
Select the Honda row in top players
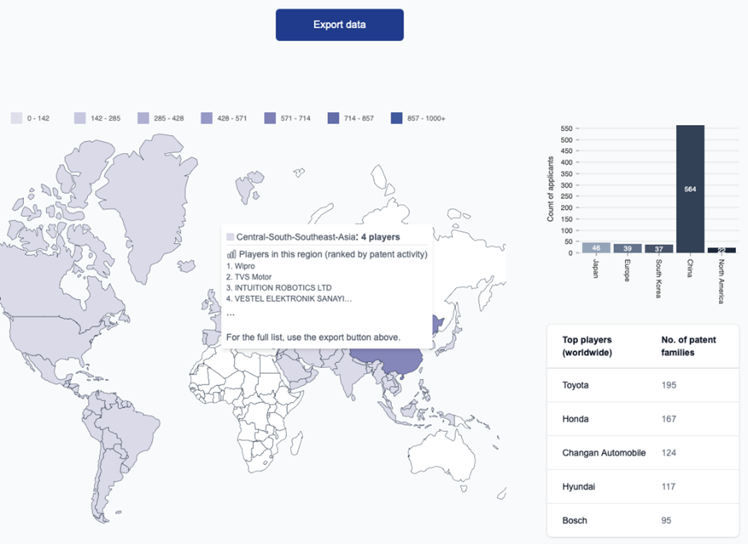(x=642, y=419)
